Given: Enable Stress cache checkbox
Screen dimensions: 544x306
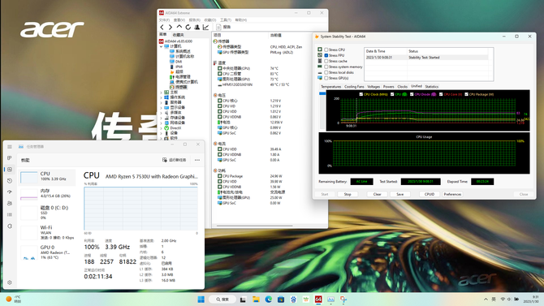Looking at the screenshot, I should [326, 61].
